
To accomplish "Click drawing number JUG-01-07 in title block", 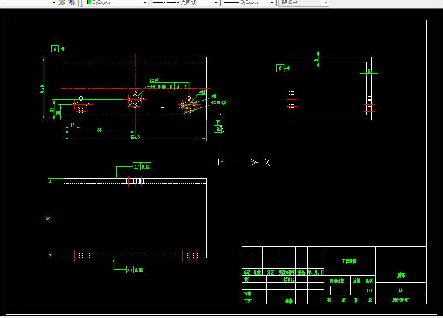I will 401,300.
